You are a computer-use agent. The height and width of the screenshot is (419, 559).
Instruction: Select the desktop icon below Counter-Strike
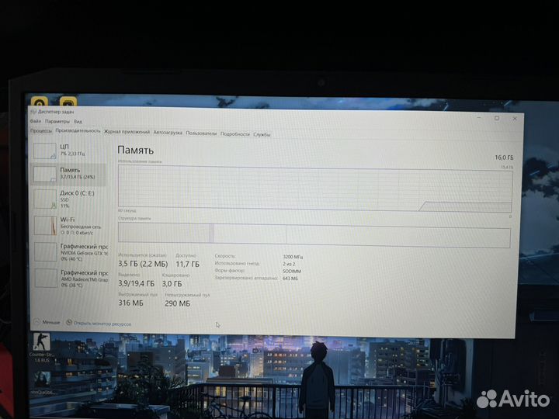[42, 383]
